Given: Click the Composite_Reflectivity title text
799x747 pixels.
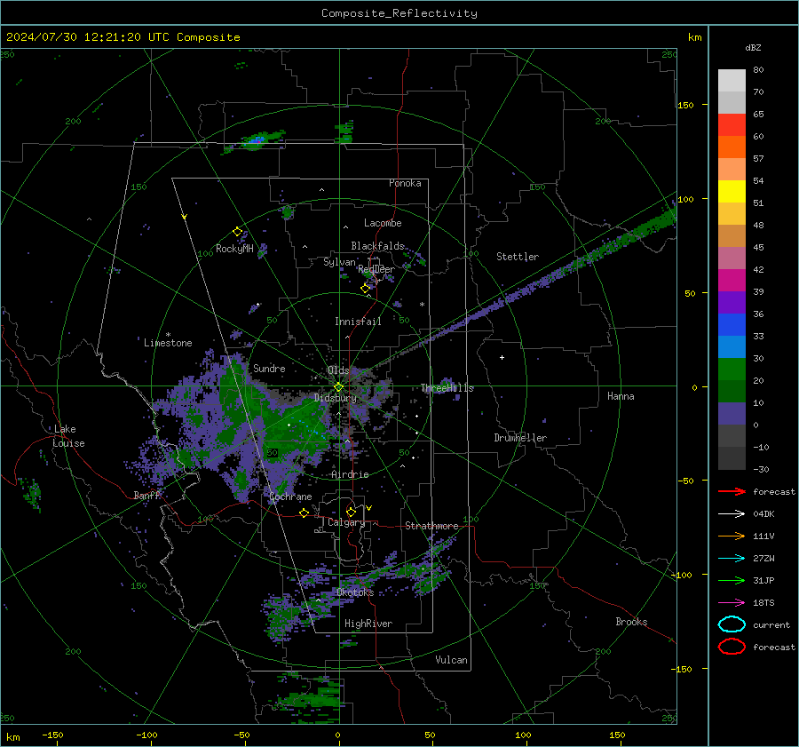Looking at the screenshot, I should tap(399, 13).
